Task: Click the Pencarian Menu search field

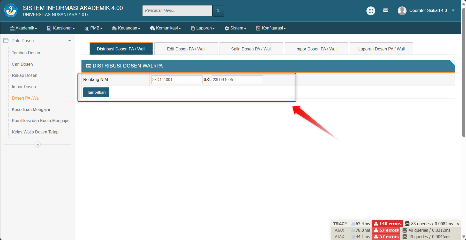Action: point(177,11)
